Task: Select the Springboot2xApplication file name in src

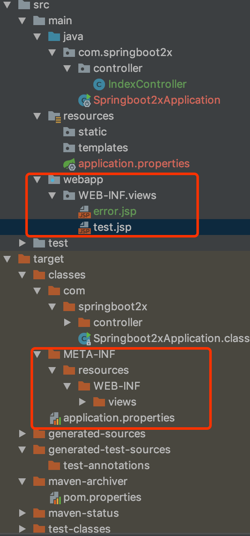Action: [x=157, y=100]
